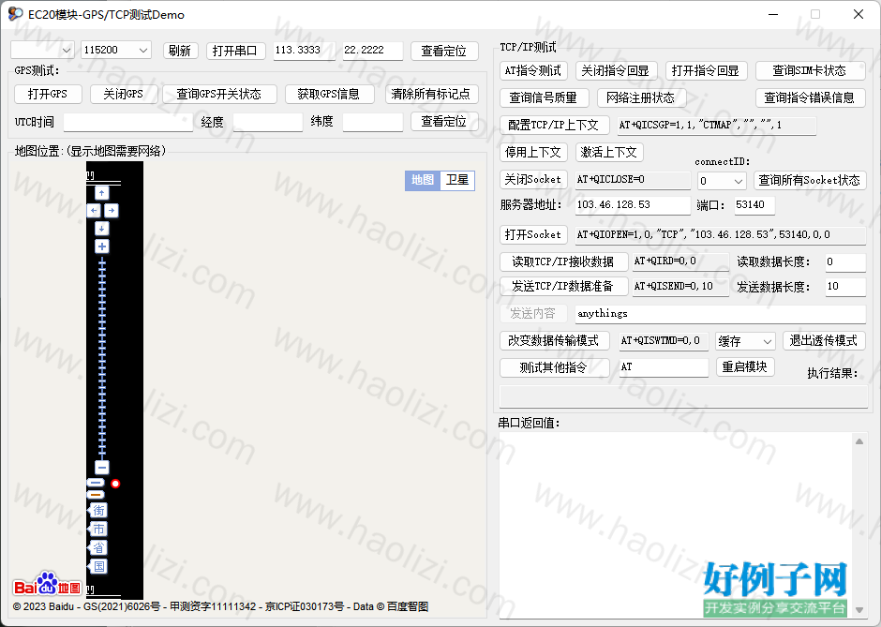
Task: Click the 打开Socket button
Action: click(533, 234)
